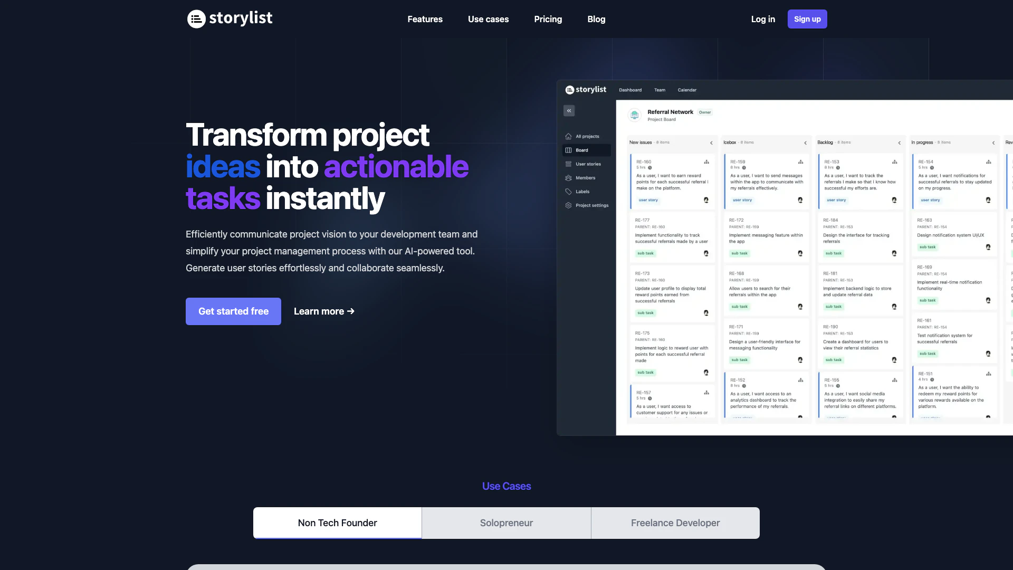Click the Labels tag icon in sidebar
The image size is (1013, 570).
[x=568, y=192]
